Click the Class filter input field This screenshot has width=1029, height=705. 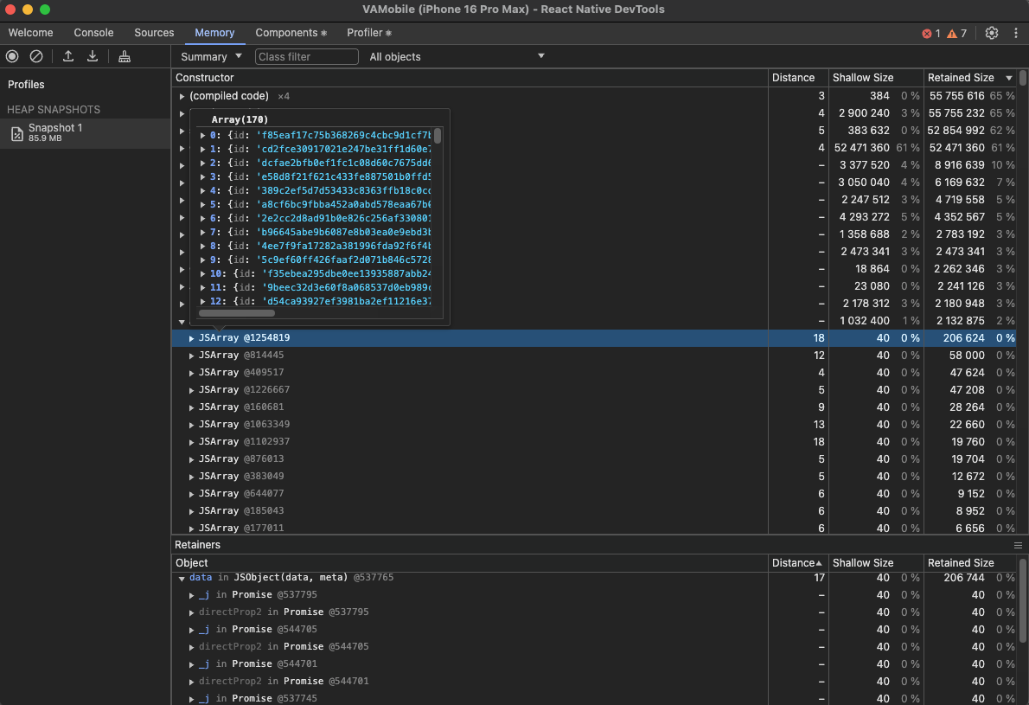point(307,56)
